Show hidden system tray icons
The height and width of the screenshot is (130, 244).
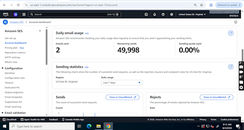pos(198,126)
